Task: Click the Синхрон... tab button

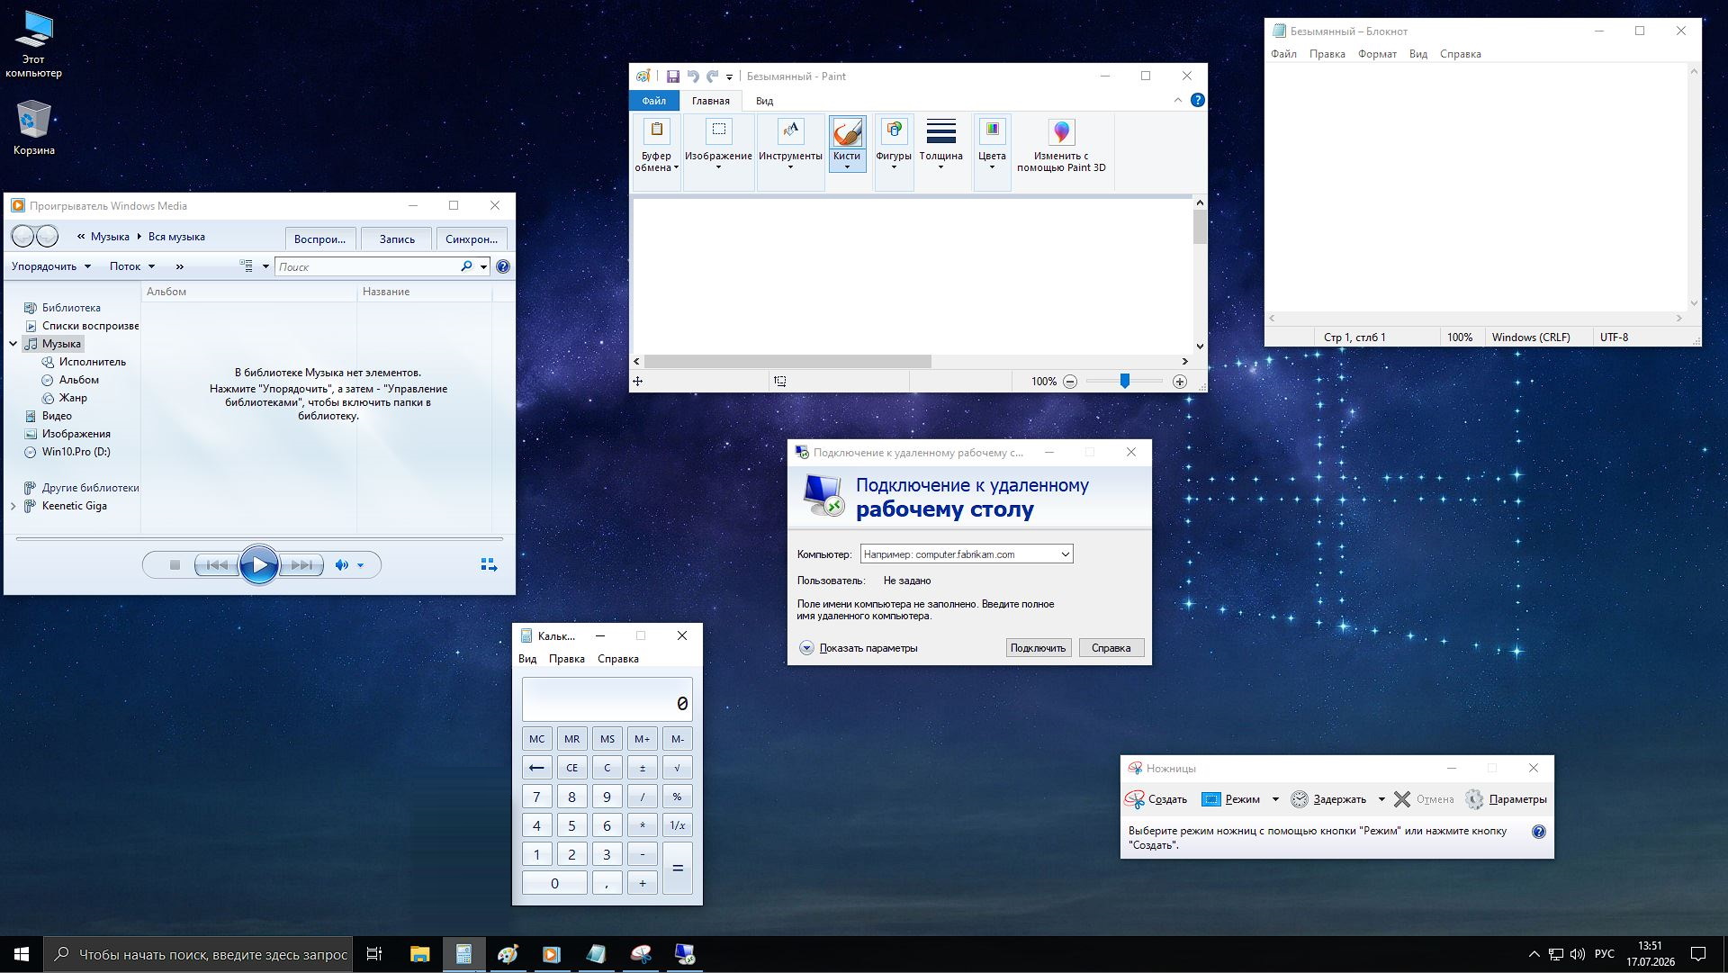Action: coord(472,239)
